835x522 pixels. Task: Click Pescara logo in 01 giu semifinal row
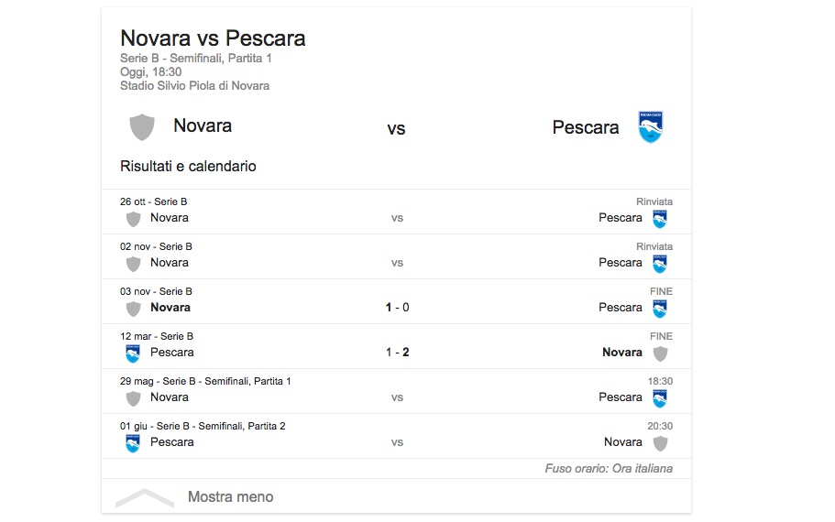[133, 443]
